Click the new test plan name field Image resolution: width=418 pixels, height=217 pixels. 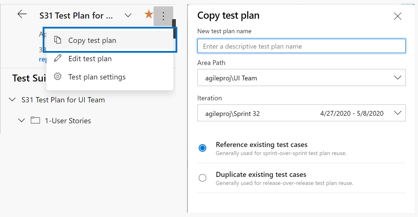pyautogui.click(x=301, y=46)
